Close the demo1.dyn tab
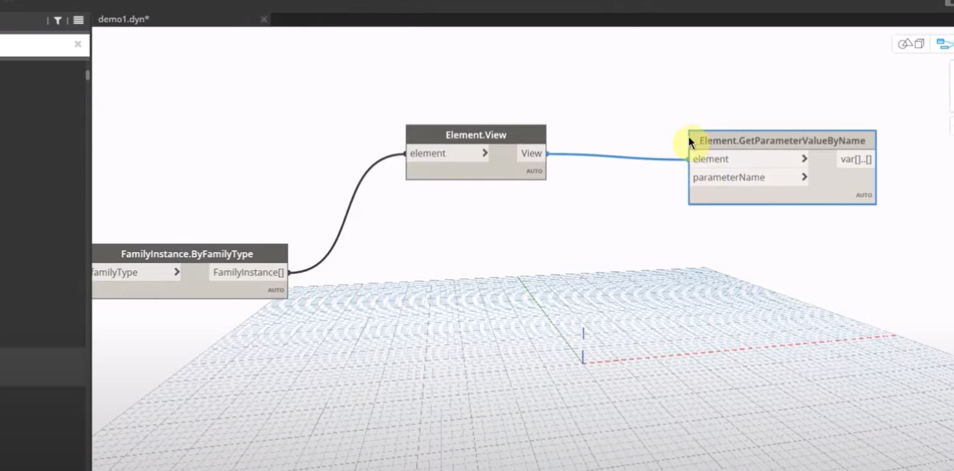Viewport: 954px width, 471px height. pos(264,19)
